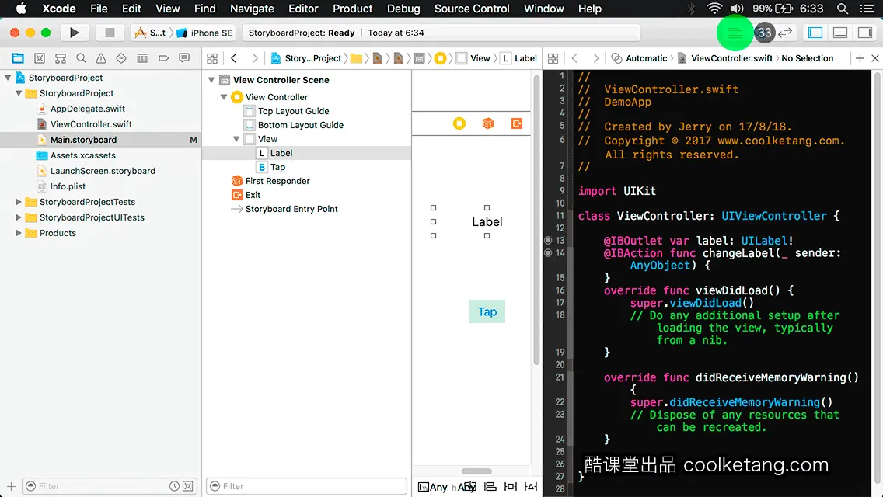Viewport: 883px width, 497px height.
Task: Toggle recent files filter clock icon
Action: pos(175,486)
